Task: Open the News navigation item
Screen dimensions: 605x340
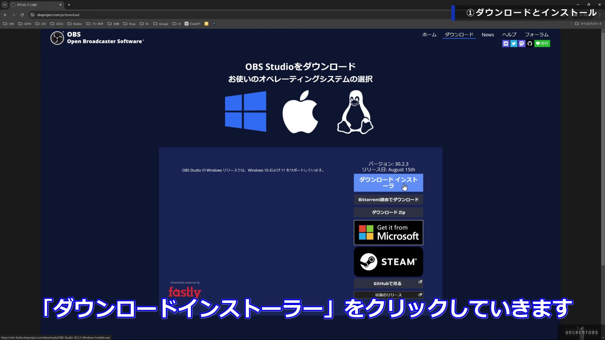Action: pos(488,35)
